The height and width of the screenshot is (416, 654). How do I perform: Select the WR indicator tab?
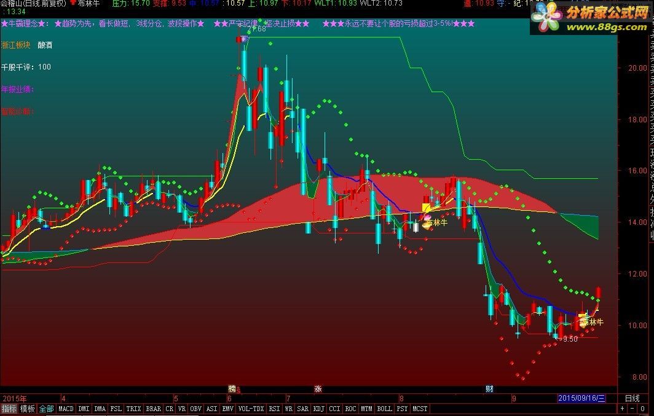(289, 409)
